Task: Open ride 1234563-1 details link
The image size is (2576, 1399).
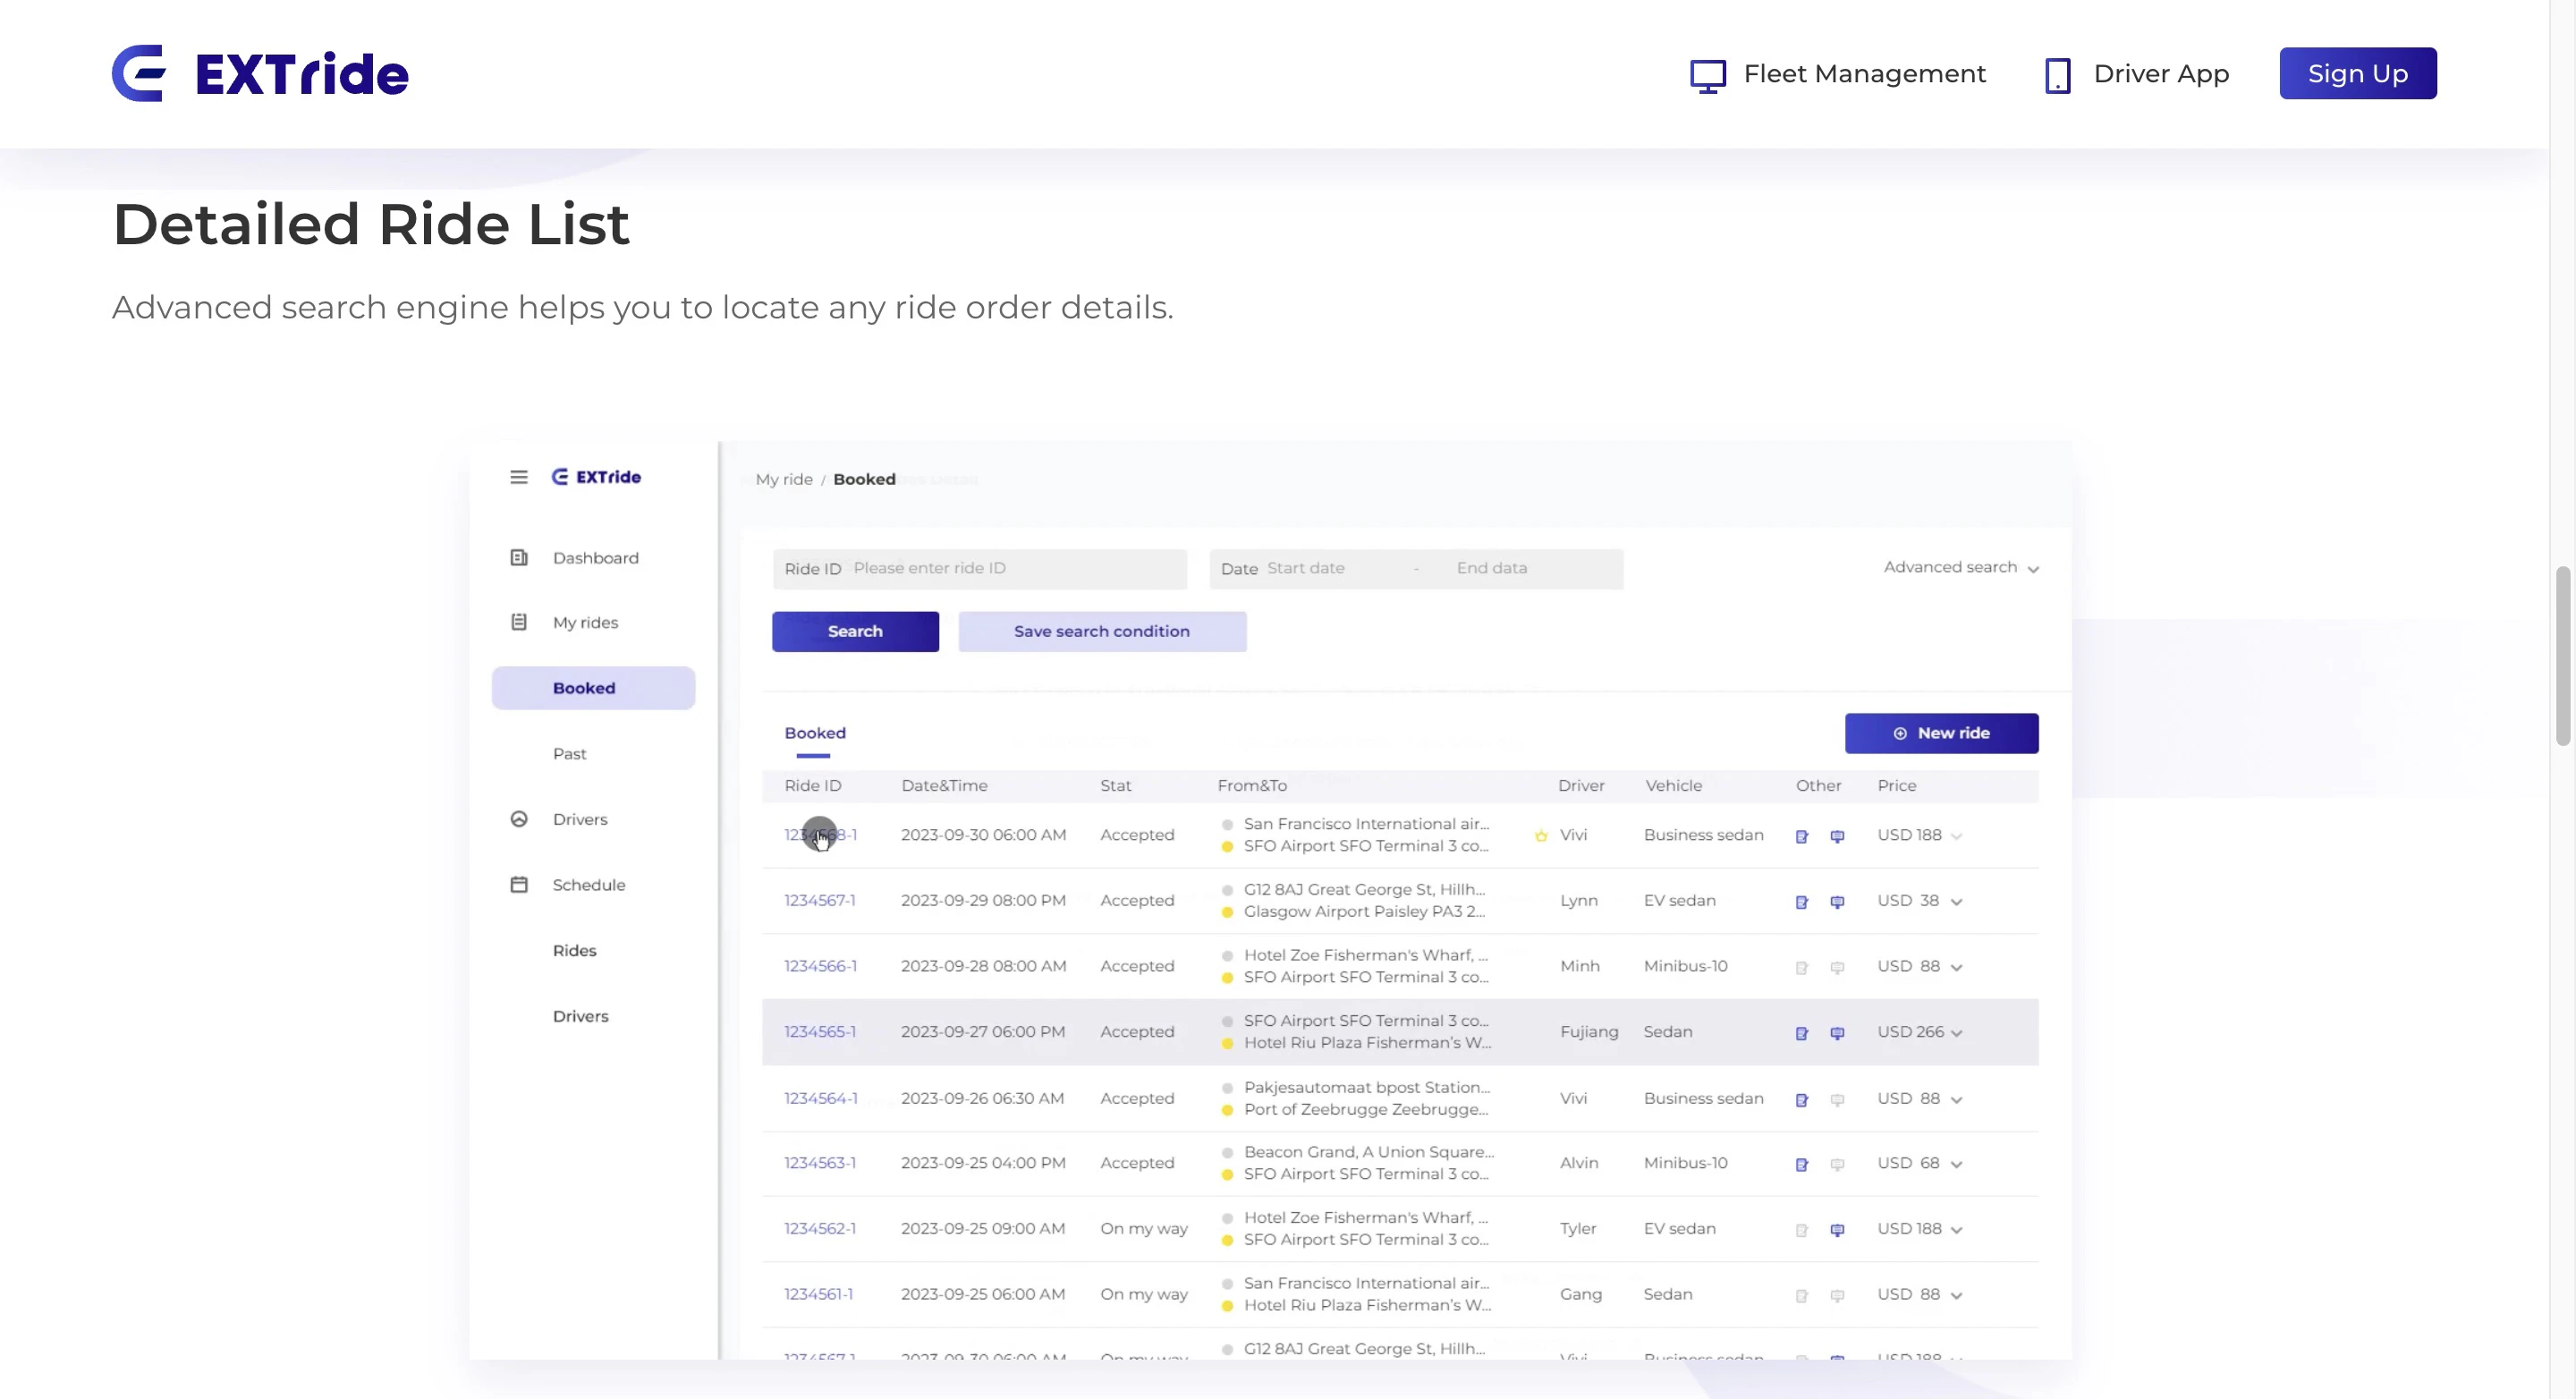Action: click(x=819, y=1162)
